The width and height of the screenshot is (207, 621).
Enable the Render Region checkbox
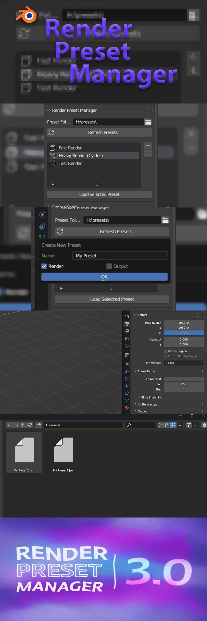(x=165, y=351)
